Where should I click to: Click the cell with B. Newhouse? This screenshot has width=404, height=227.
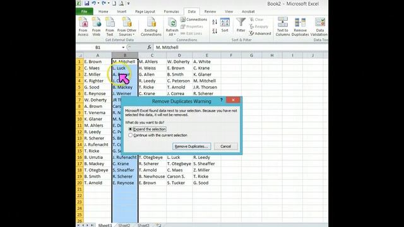tap(152, 177)
